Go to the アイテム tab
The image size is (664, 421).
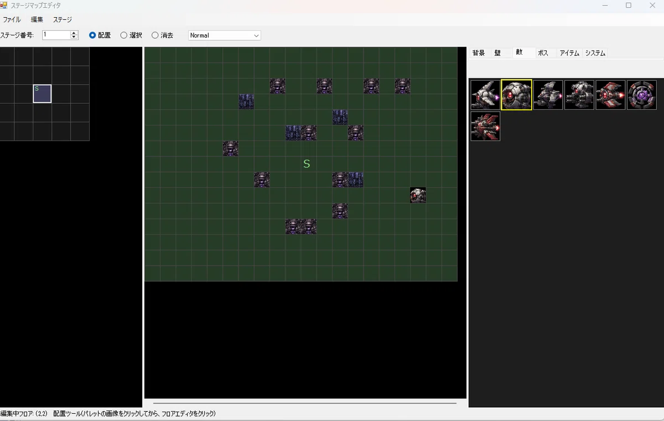[x=569, y=53]
